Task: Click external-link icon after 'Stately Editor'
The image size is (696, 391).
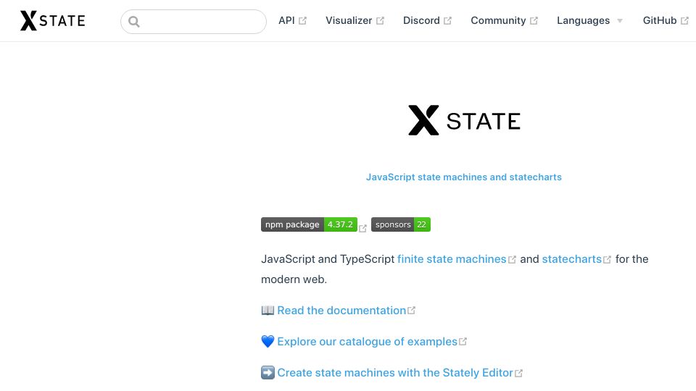Action: click(x=518, y=374)
